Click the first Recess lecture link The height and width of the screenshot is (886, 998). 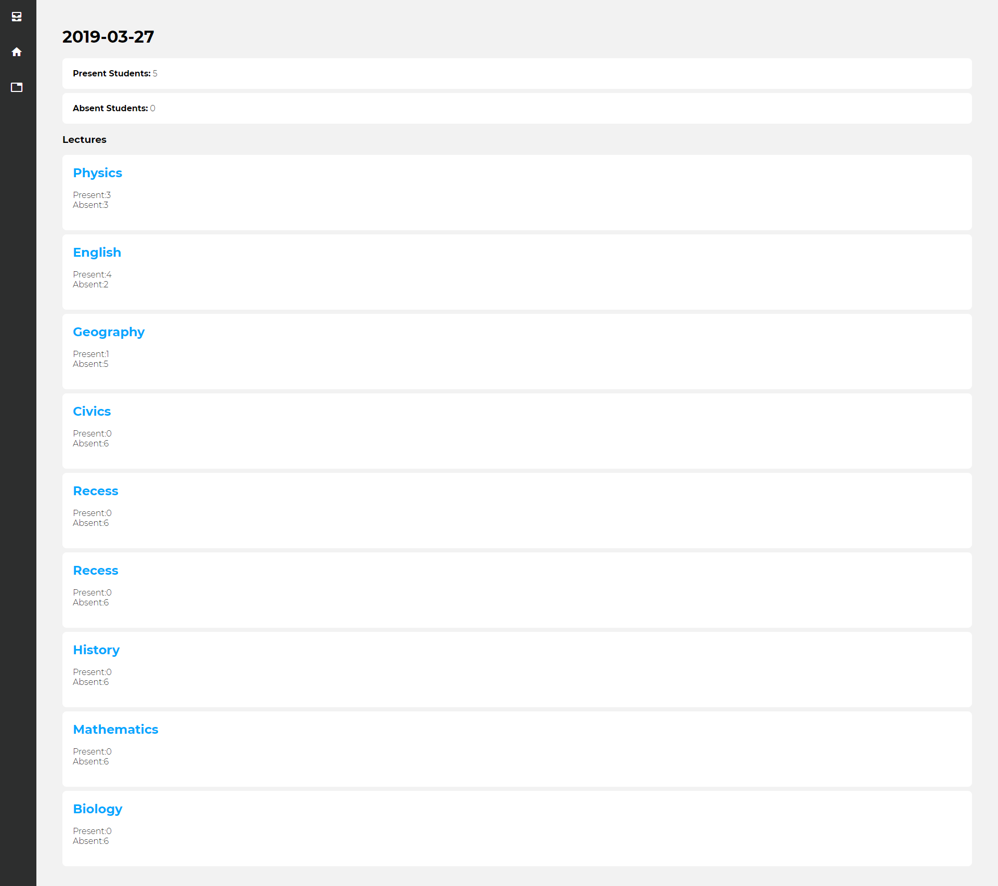(x=96, y=491)
